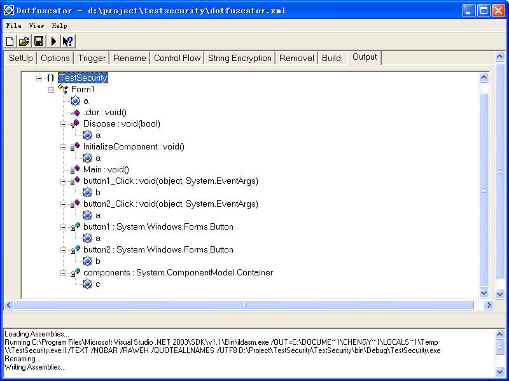Click the context Help pointer icon

pos(67,41)
